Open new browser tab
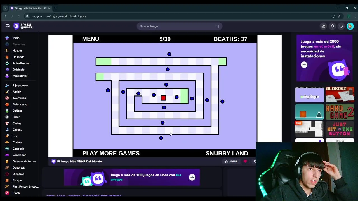The width and height of the screenshot is (358, 201). pos(56,8)
